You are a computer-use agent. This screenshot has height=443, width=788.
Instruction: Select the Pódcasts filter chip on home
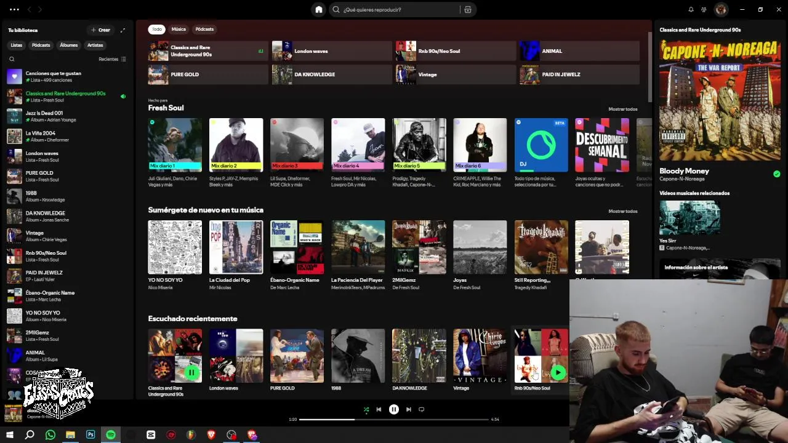[x=204, y=29]
